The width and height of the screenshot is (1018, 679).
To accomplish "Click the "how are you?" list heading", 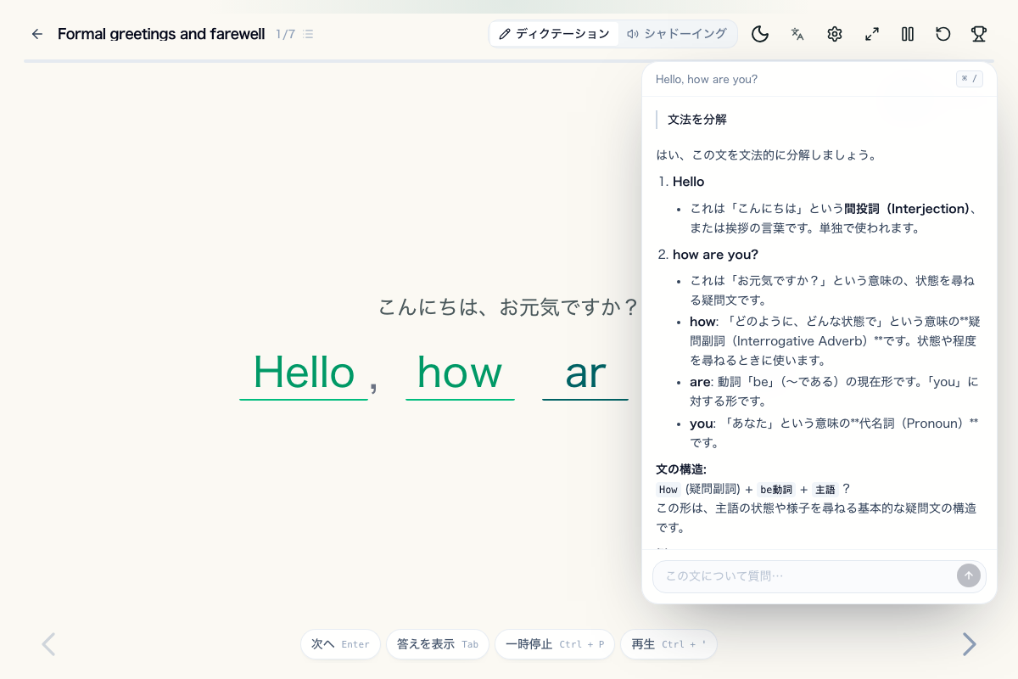I will pos(715,255).
